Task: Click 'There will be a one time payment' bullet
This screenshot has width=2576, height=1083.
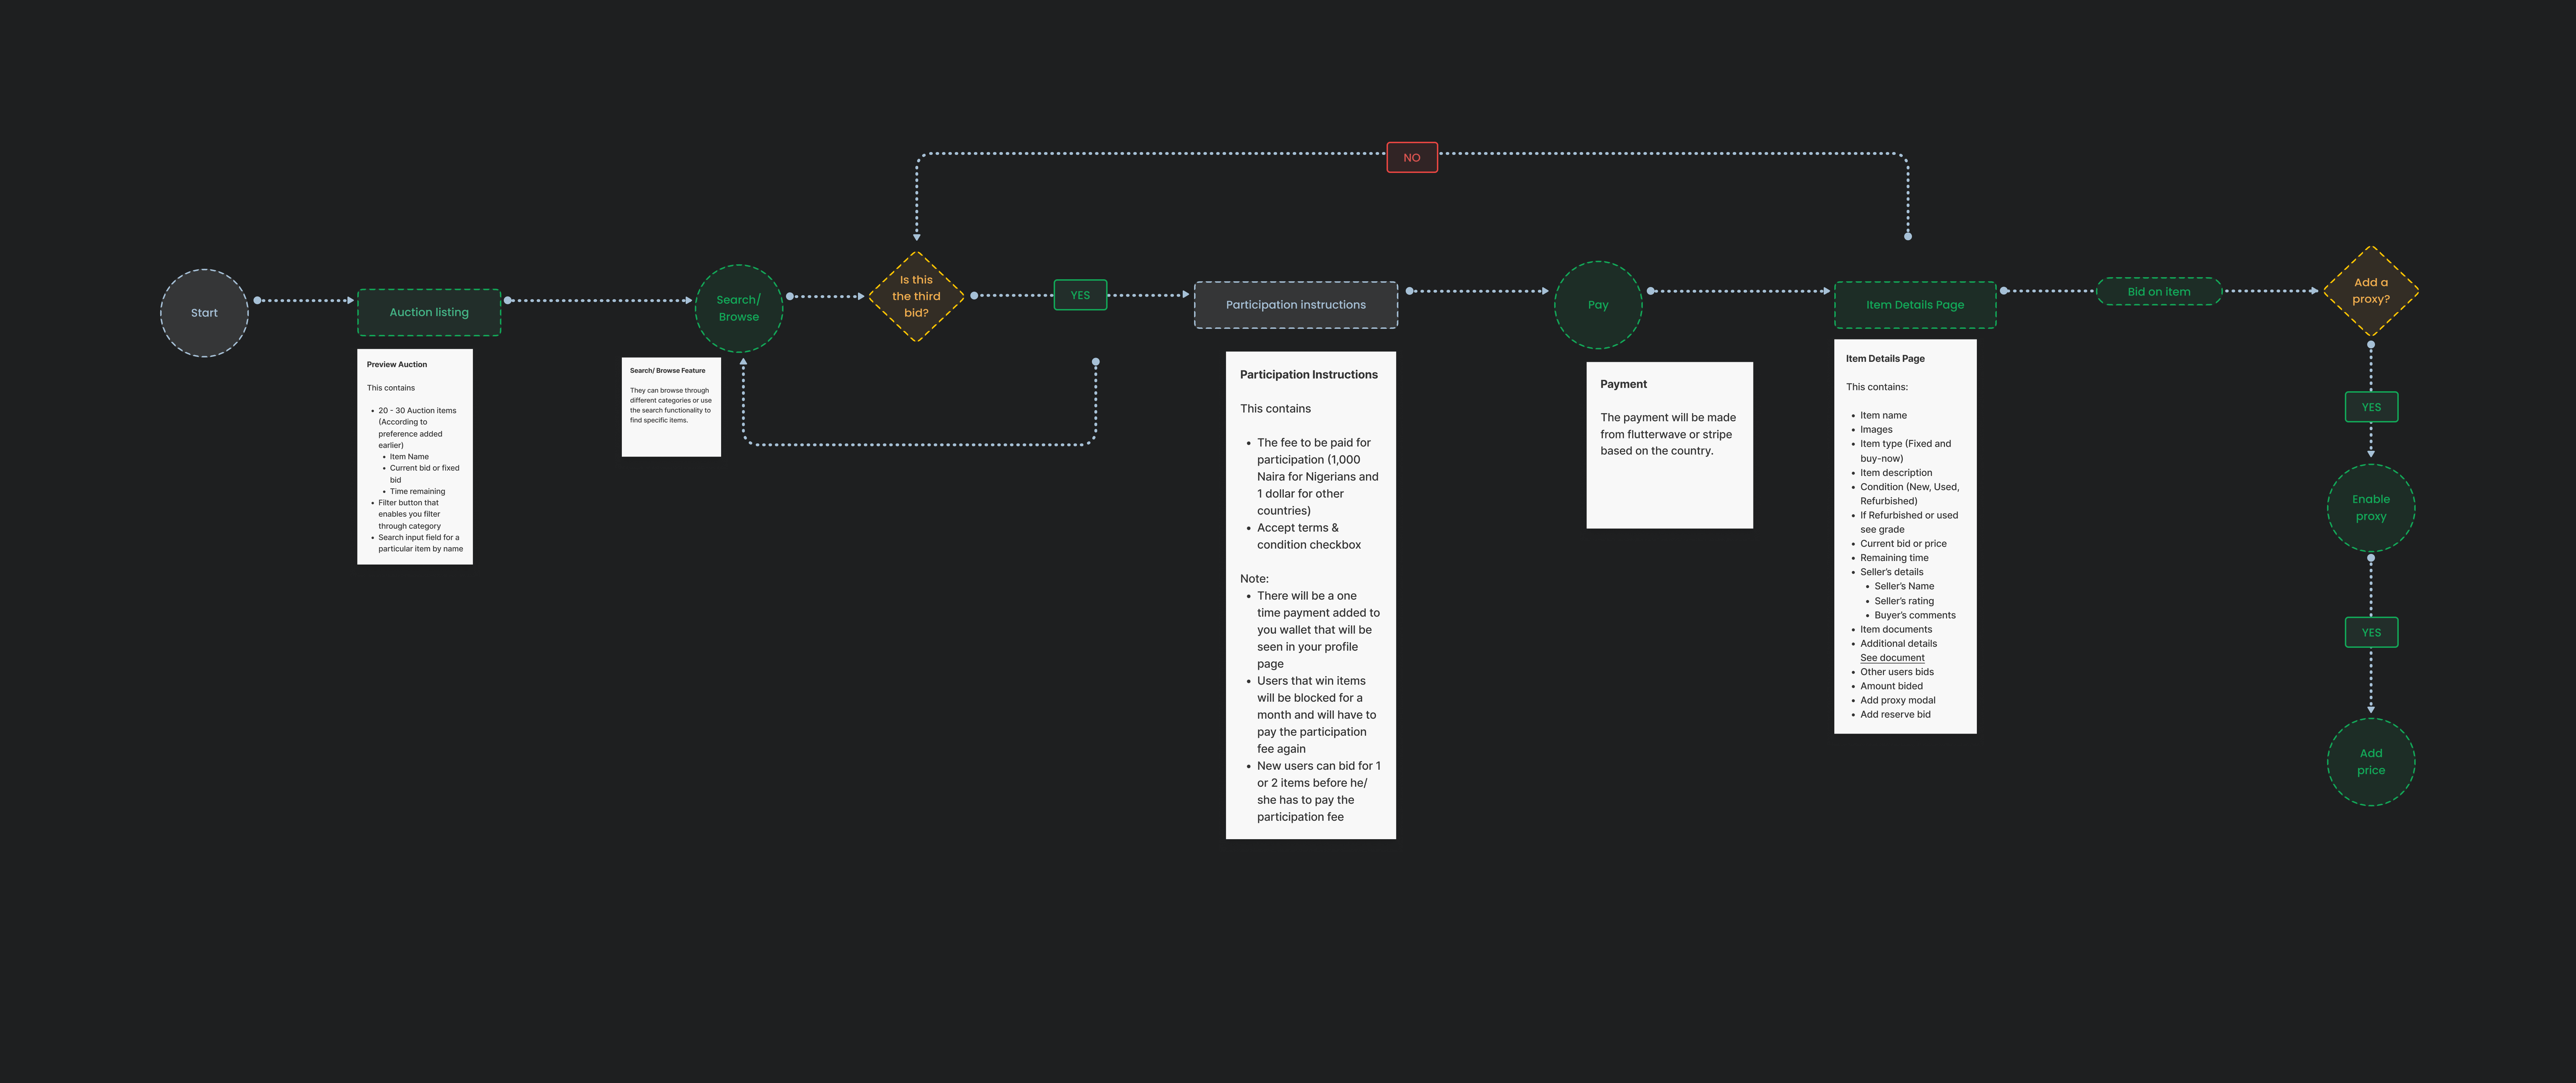Action: (1318, 630)
